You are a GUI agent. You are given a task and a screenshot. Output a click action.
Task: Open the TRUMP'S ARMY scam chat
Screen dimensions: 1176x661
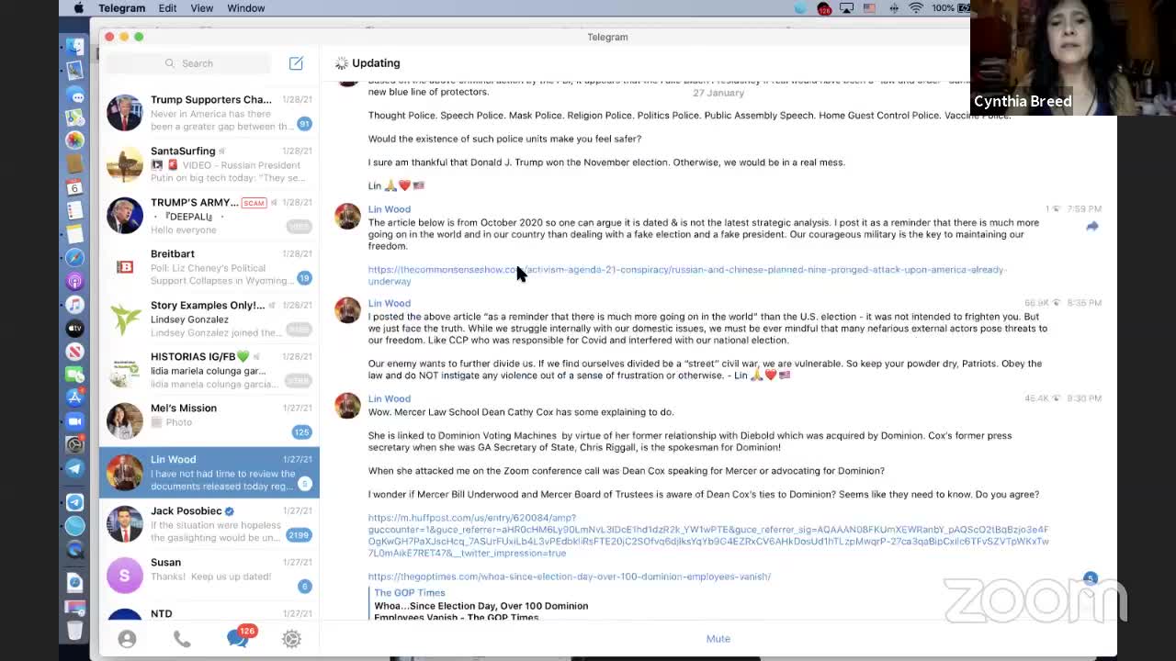tap(209, 215)
